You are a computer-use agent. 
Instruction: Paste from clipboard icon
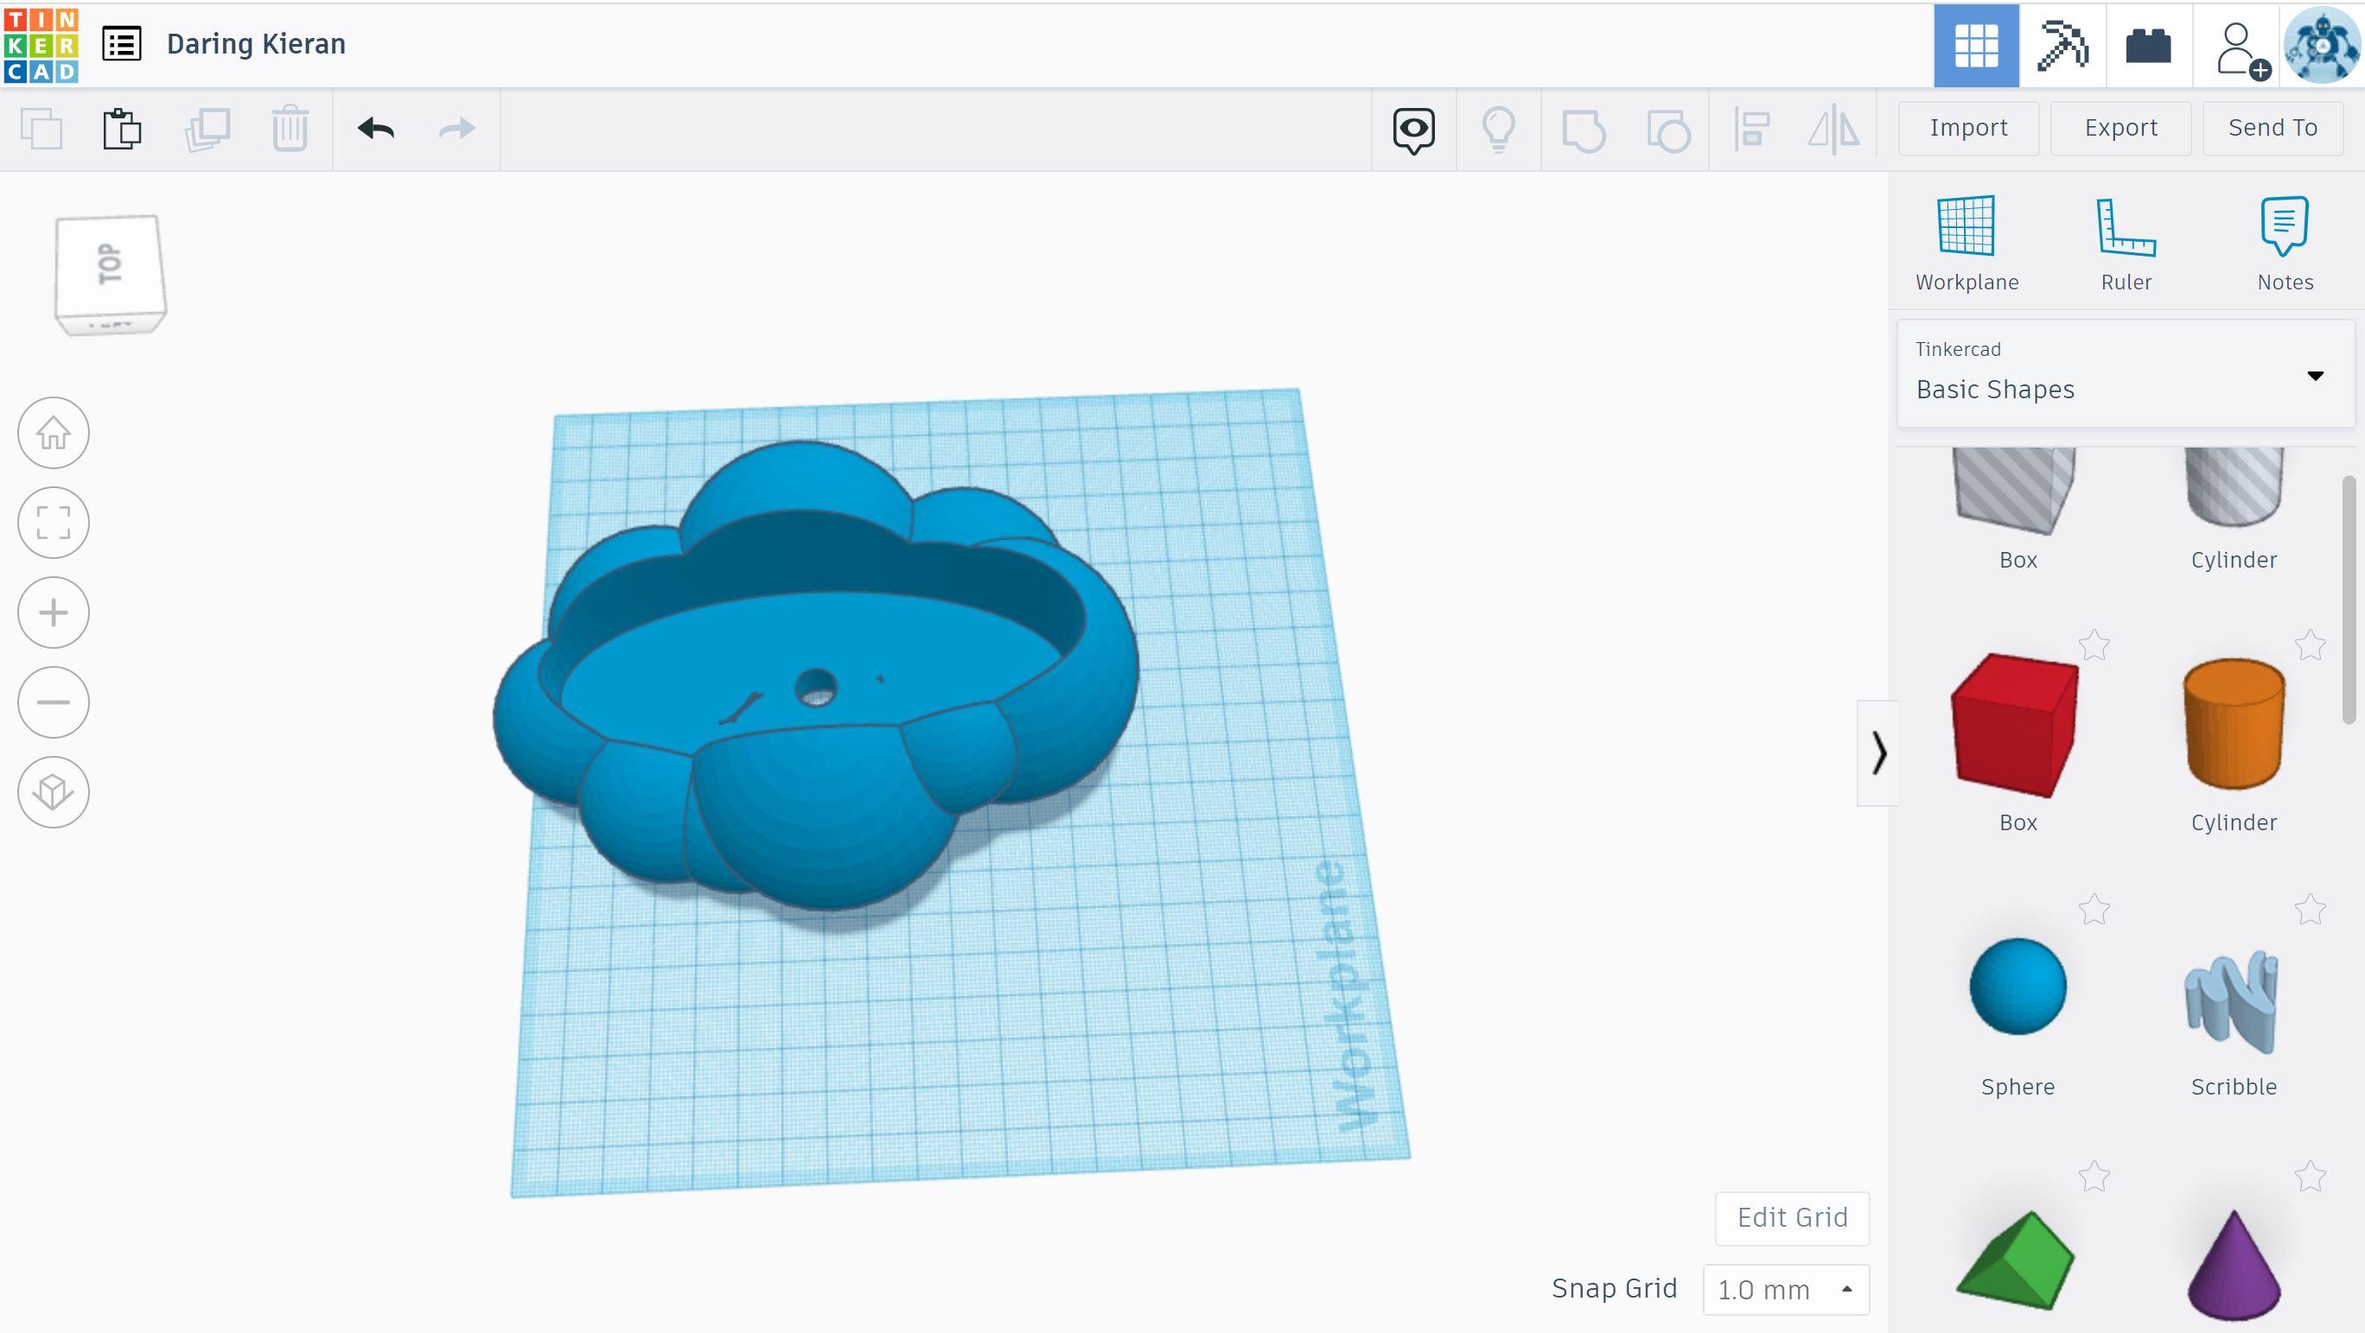coord(121,129)
